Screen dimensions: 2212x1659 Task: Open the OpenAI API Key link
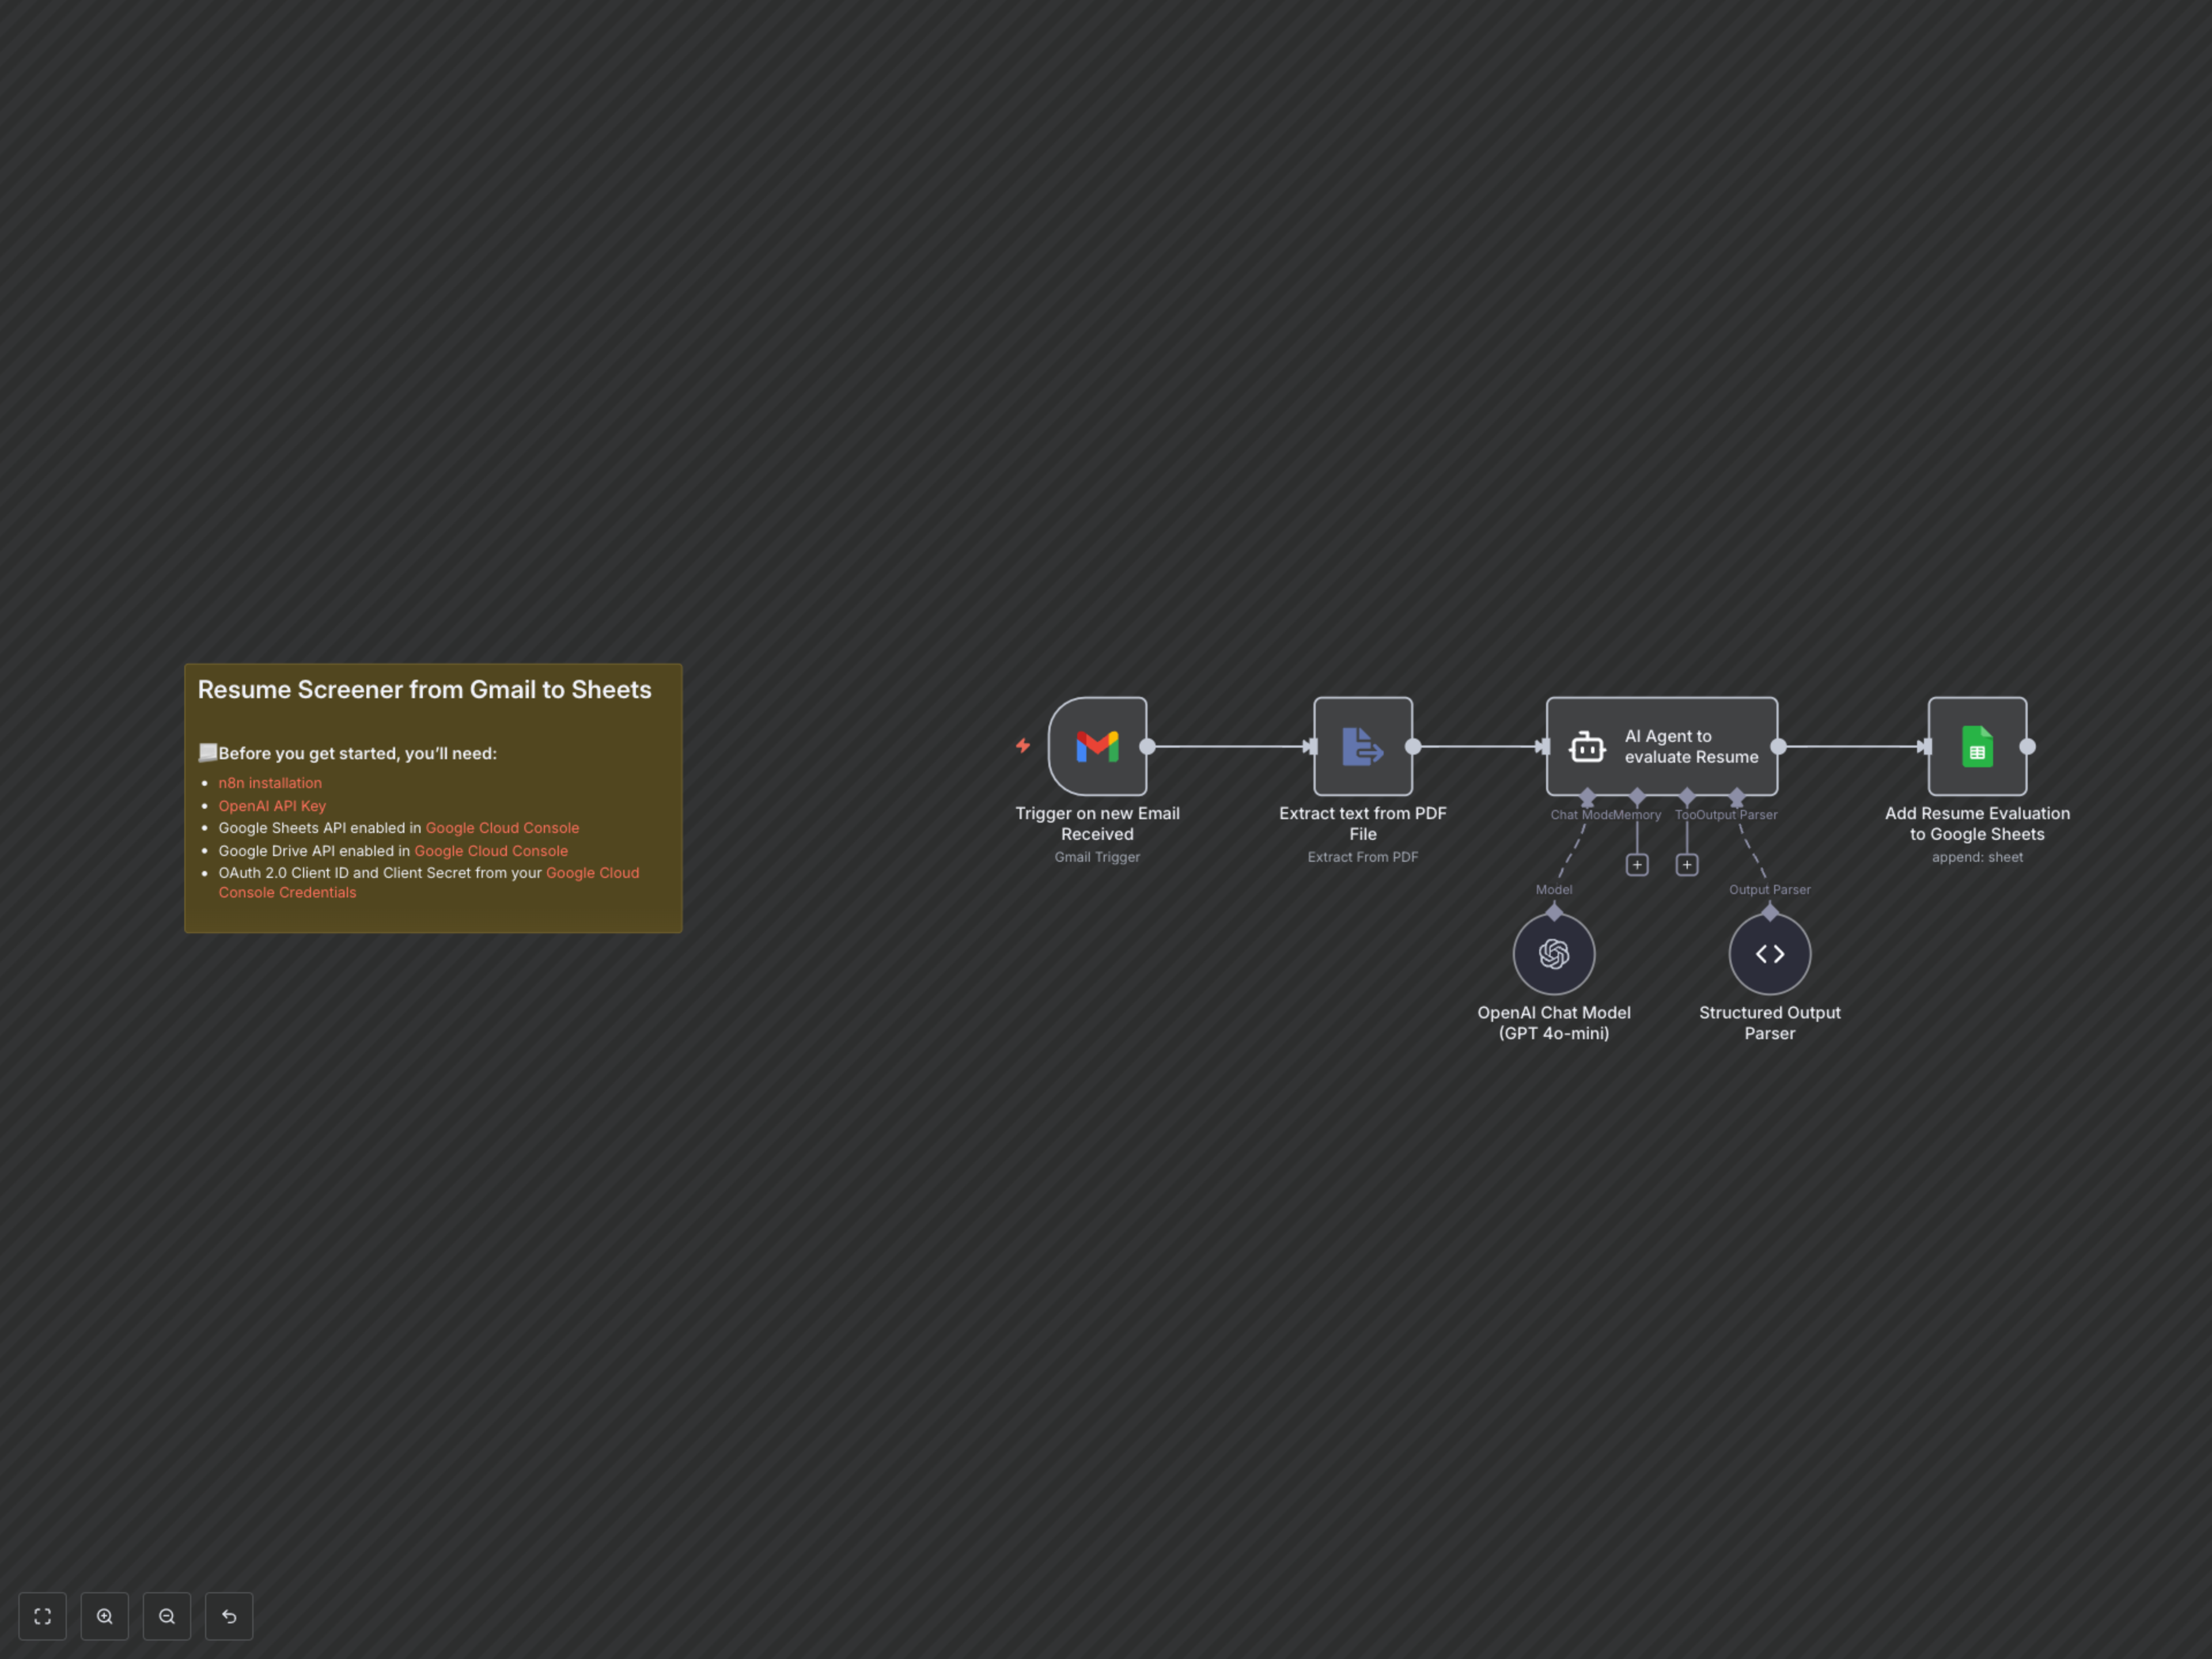(272, 806)
